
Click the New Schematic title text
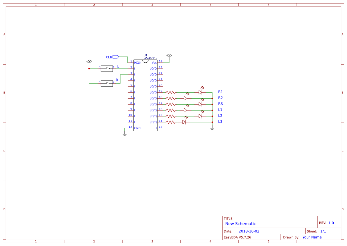[240, 224]
